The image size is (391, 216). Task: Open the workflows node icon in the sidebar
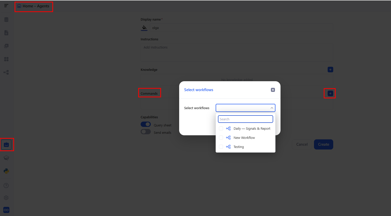[6, 72]
